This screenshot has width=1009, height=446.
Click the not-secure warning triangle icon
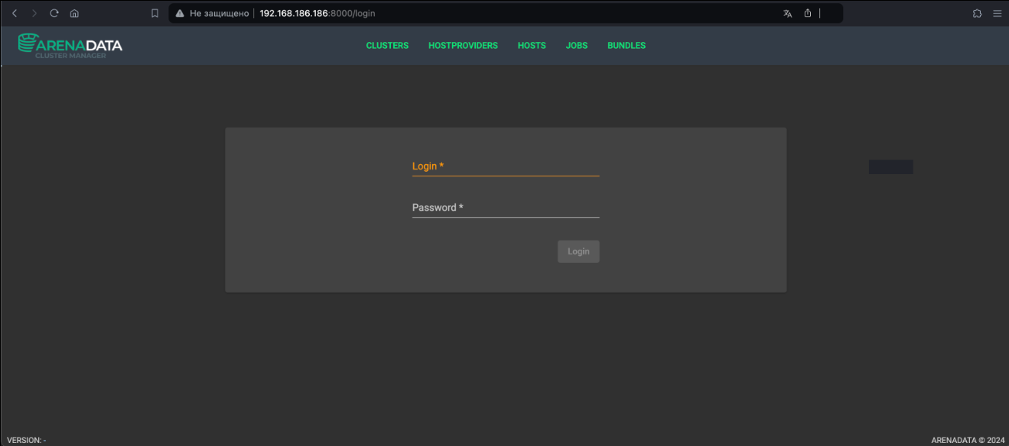point(180,13)
